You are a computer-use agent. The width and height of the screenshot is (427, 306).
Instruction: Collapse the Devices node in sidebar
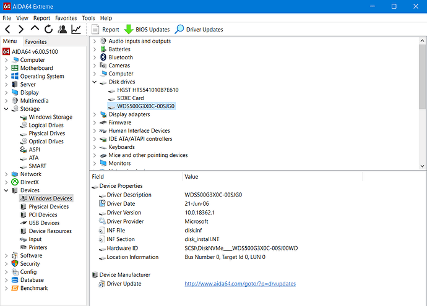pos(6,190)
